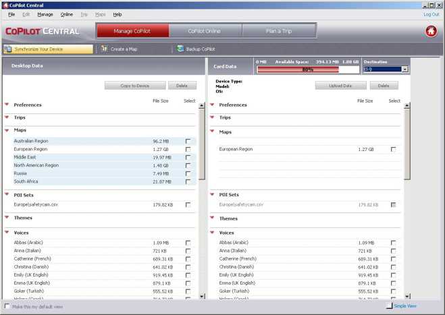Click the Log Out link
Screen dimensions: 445x315
click(x=431, y=14)
